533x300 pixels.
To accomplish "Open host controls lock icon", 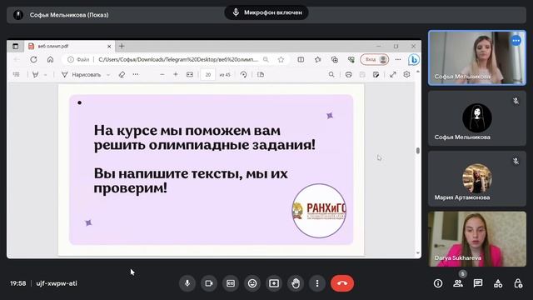I will pos(518,283).
